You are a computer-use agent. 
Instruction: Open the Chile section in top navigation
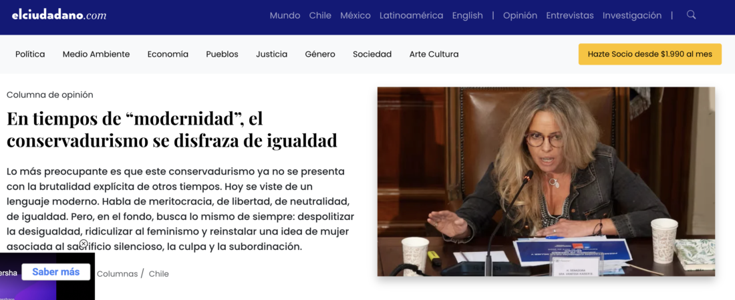(320, 15)
